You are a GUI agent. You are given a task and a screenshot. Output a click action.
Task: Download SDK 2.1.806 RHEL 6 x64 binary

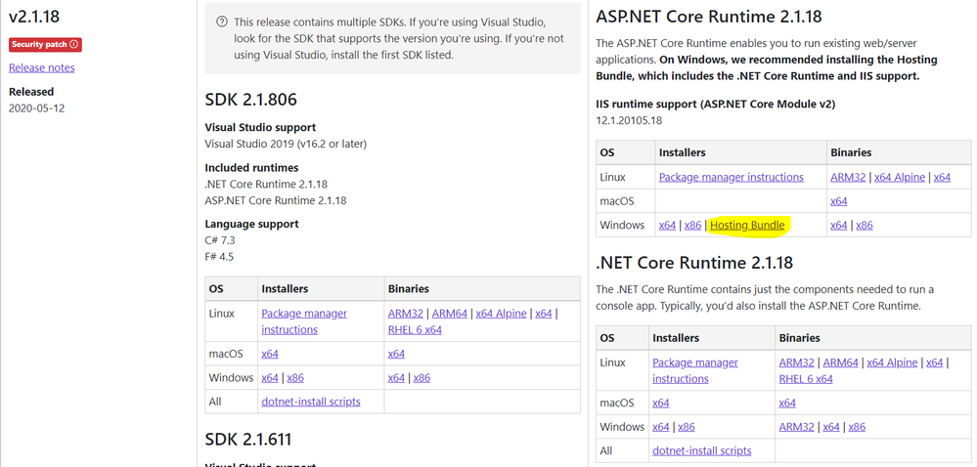coord(415,330)
